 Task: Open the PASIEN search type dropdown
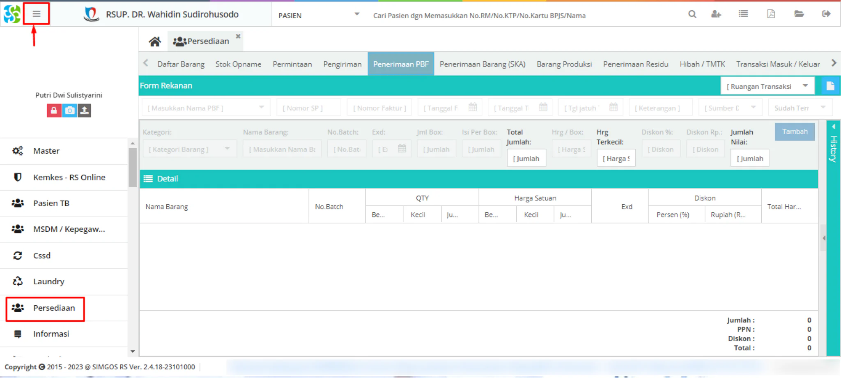tap(318, 15)
